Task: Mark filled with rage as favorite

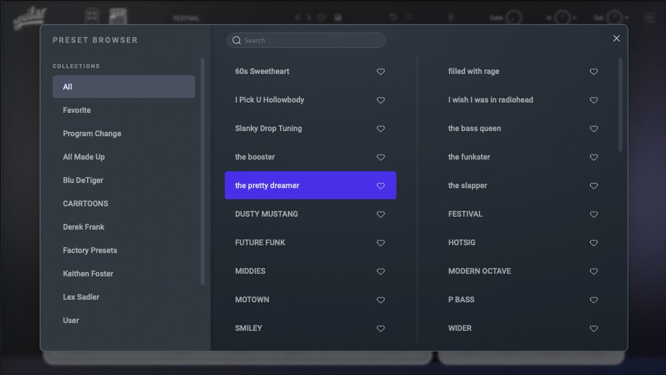Action: tap(593, 72)
